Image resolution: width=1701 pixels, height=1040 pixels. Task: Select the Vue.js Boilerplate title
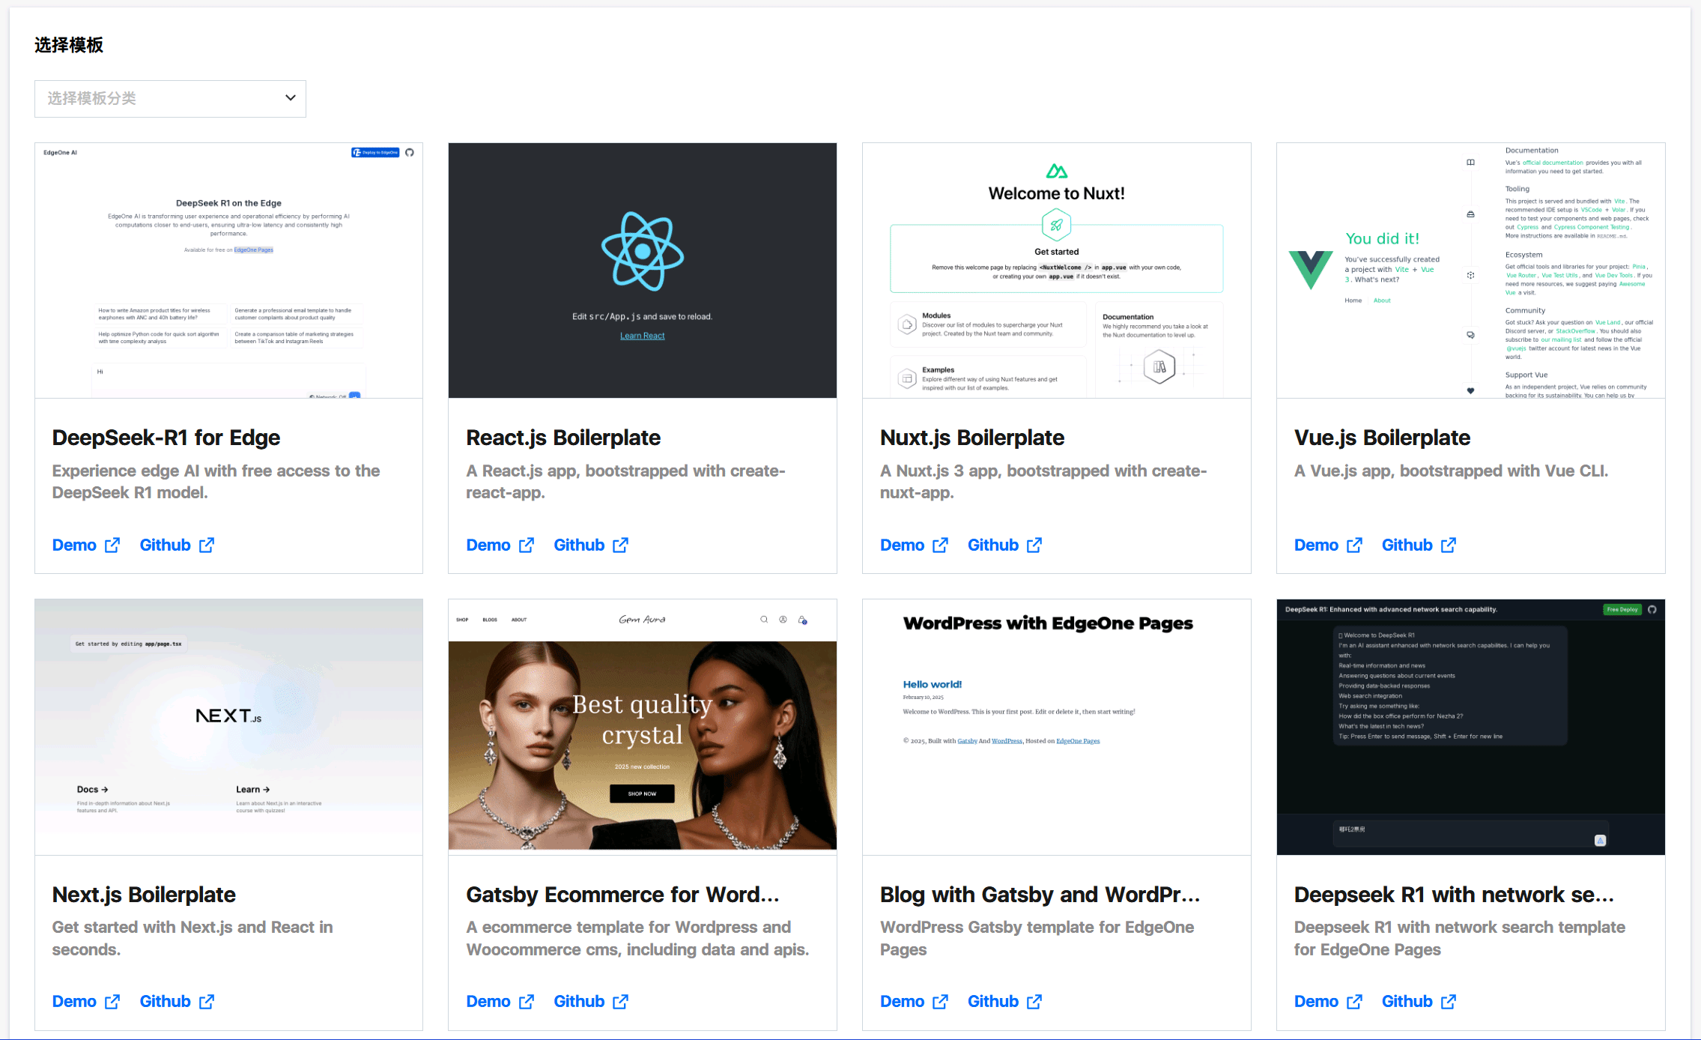tap(1383, 438)
